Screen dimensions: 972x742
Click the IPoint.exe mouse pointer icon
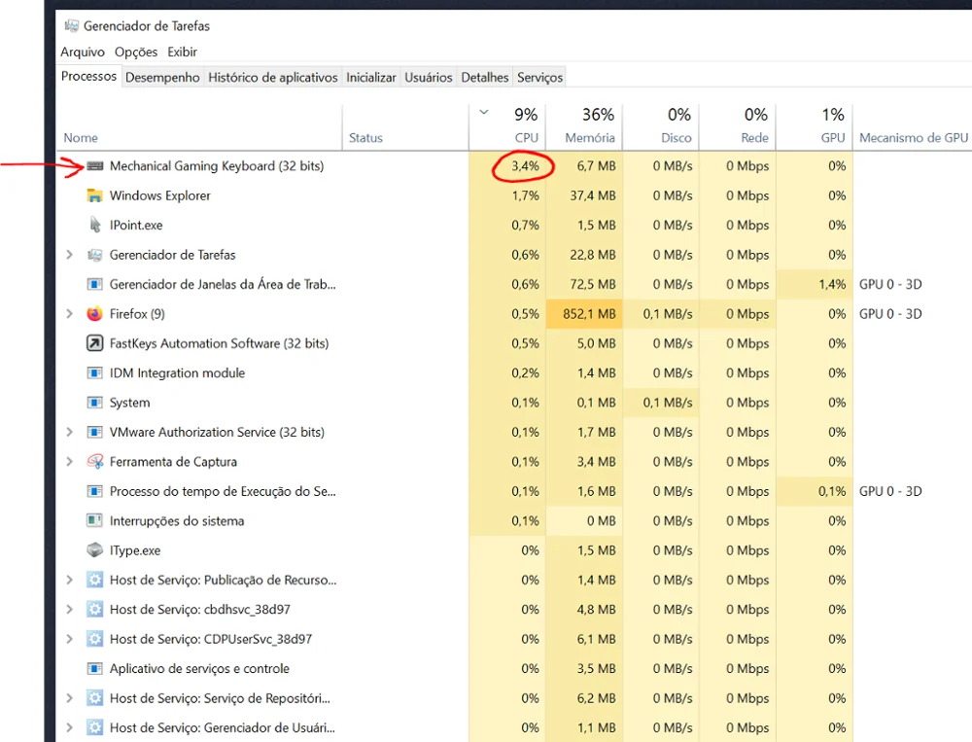(x=95, y=225)
